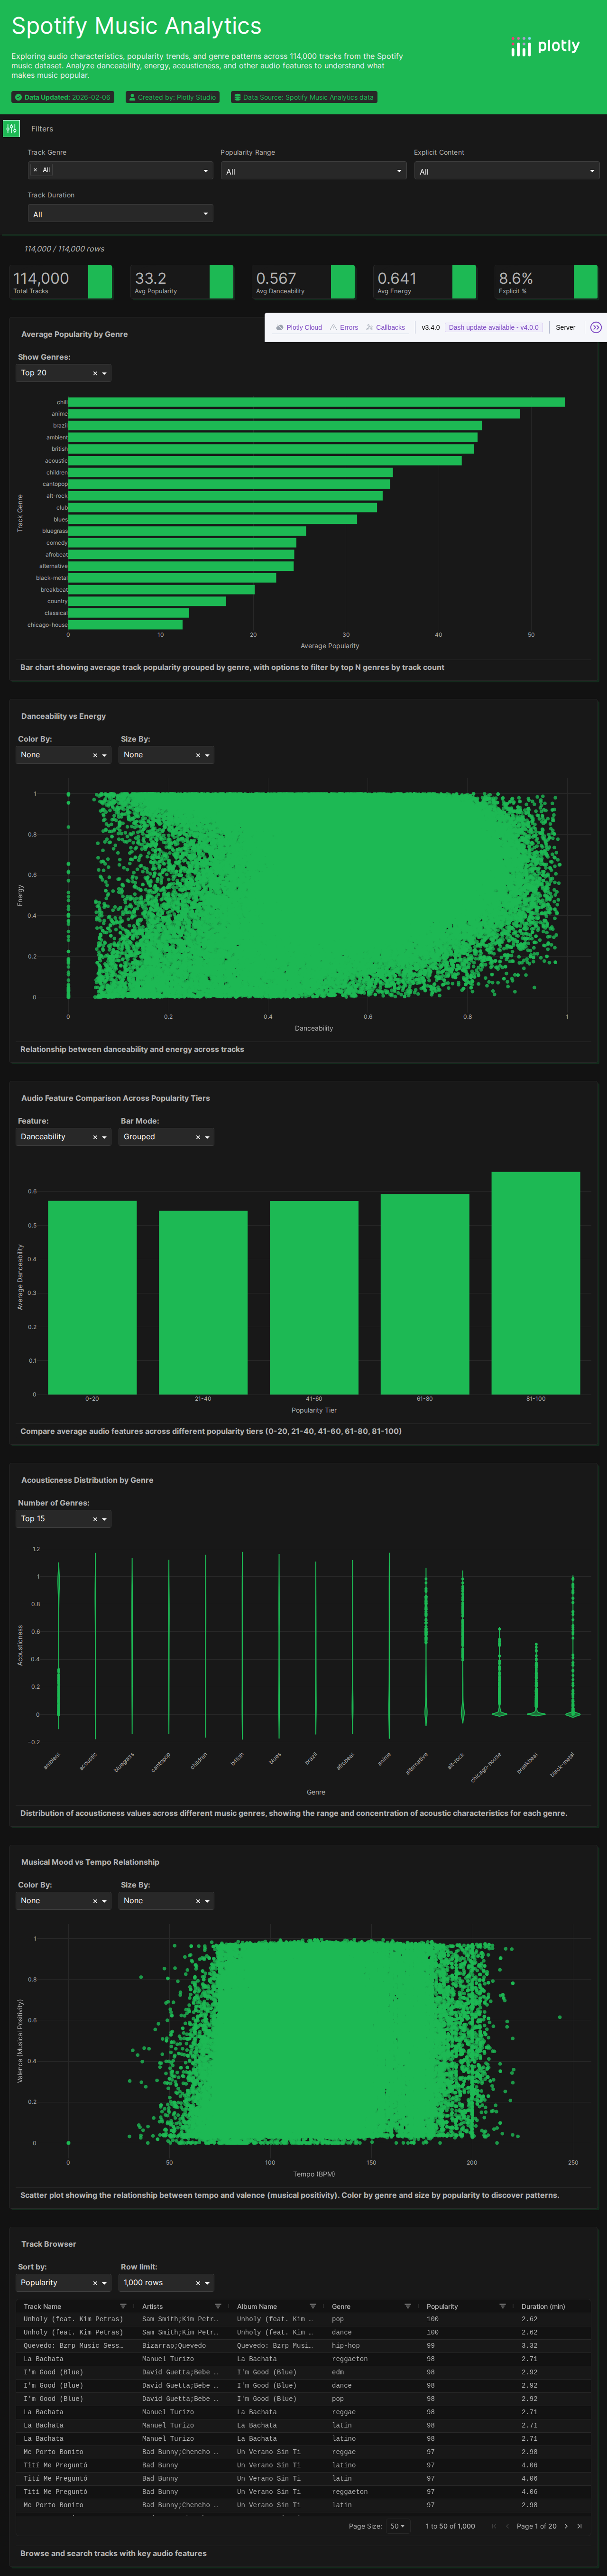Image resolution: width=607 pixels, height=2576 pixels.
Task: Open Callbacks graph in dev tools bar
Action: click(x=386, y=327)
